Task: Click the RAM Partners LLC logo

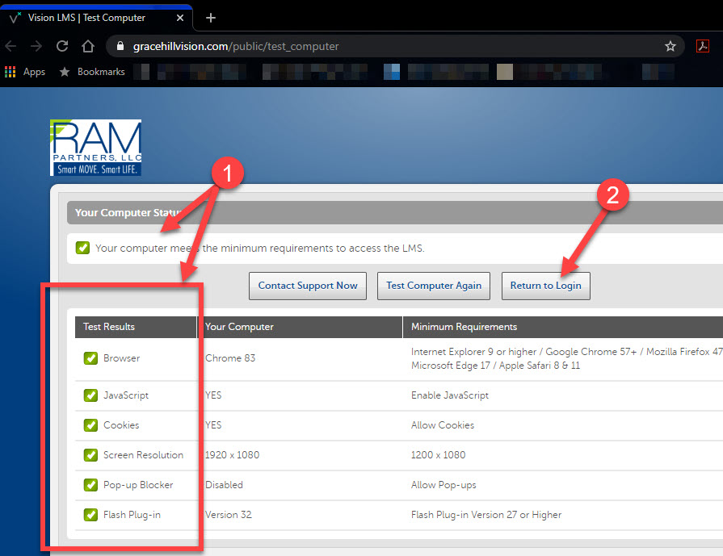Action: pyautogui.click(x=95, y=148)
